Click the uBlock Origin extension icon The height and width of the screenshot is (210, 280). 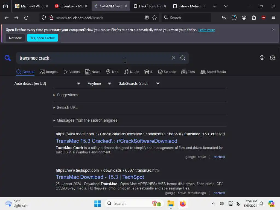coord(263,17)
